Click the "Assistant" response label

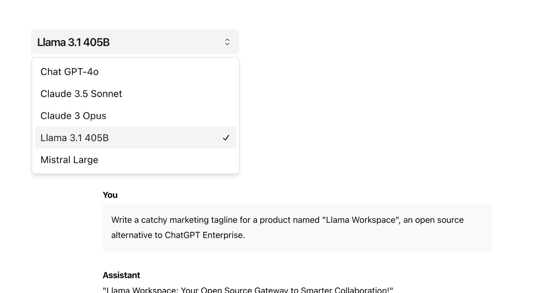click(x=121, y=275)
